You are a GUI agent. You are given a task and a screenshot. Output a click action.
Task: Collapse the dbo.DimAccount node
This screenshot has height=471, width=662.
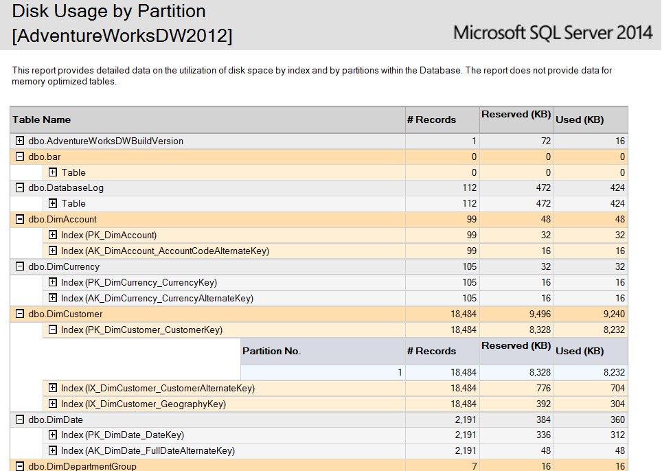pyautogui.click(x=20, y=219)
